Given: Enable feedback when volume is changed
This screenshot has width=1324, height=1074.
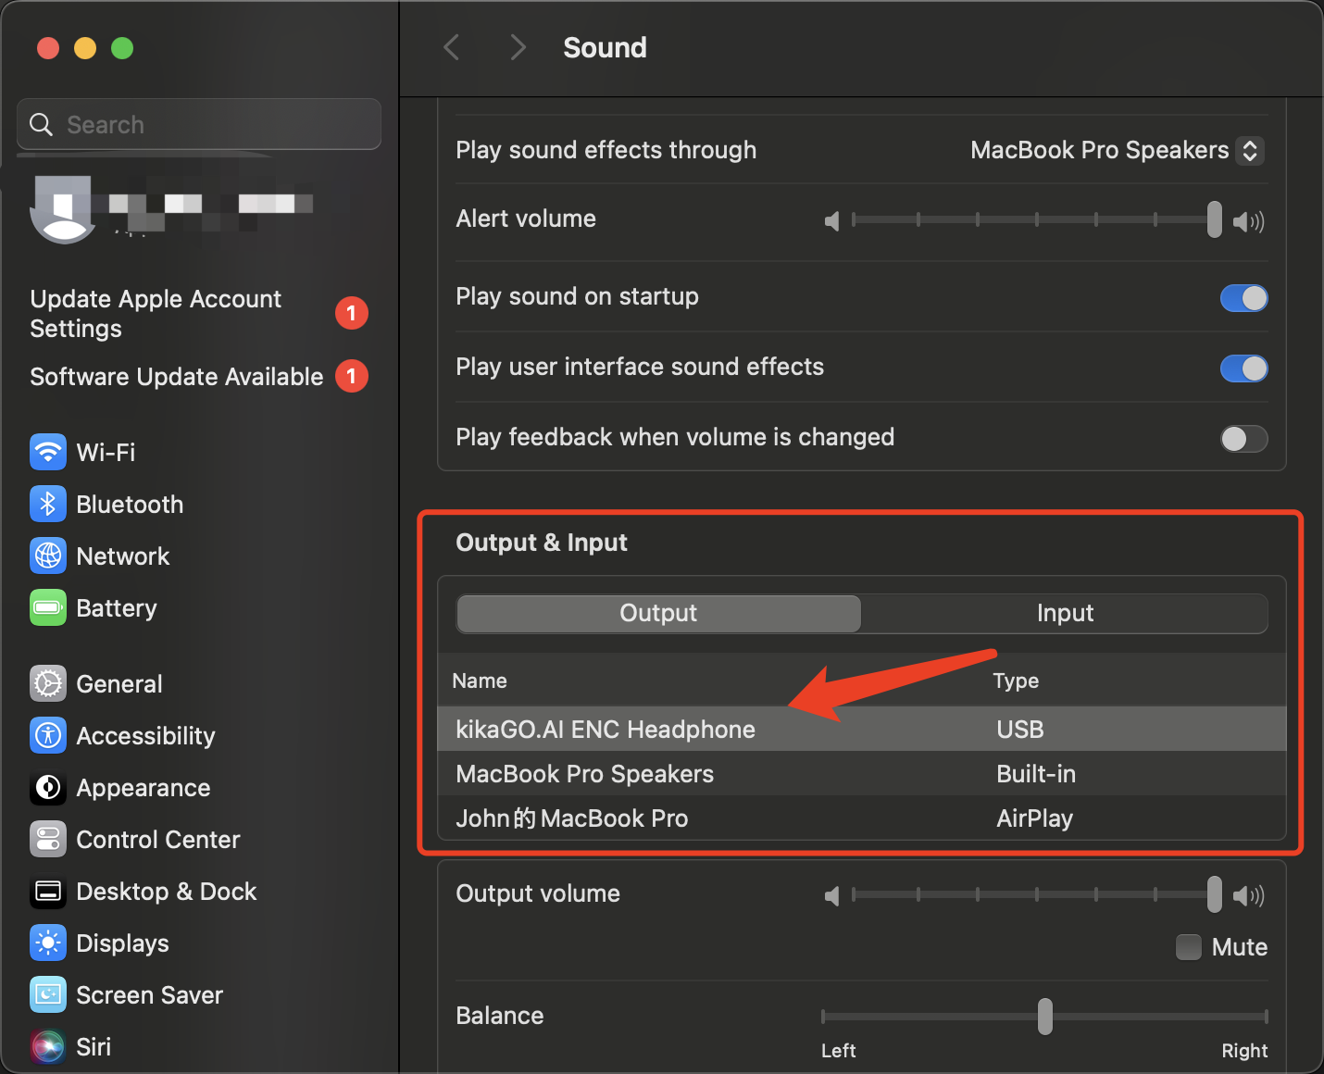Looking at the screenshot, I should pyautogui.click(x=1243, y=439).
